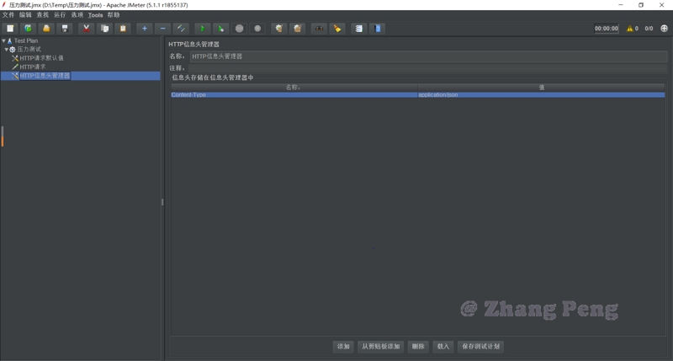
Task: Click the Toggle (diagonal arrows) toolbar icon
Action: pos(181,29)
